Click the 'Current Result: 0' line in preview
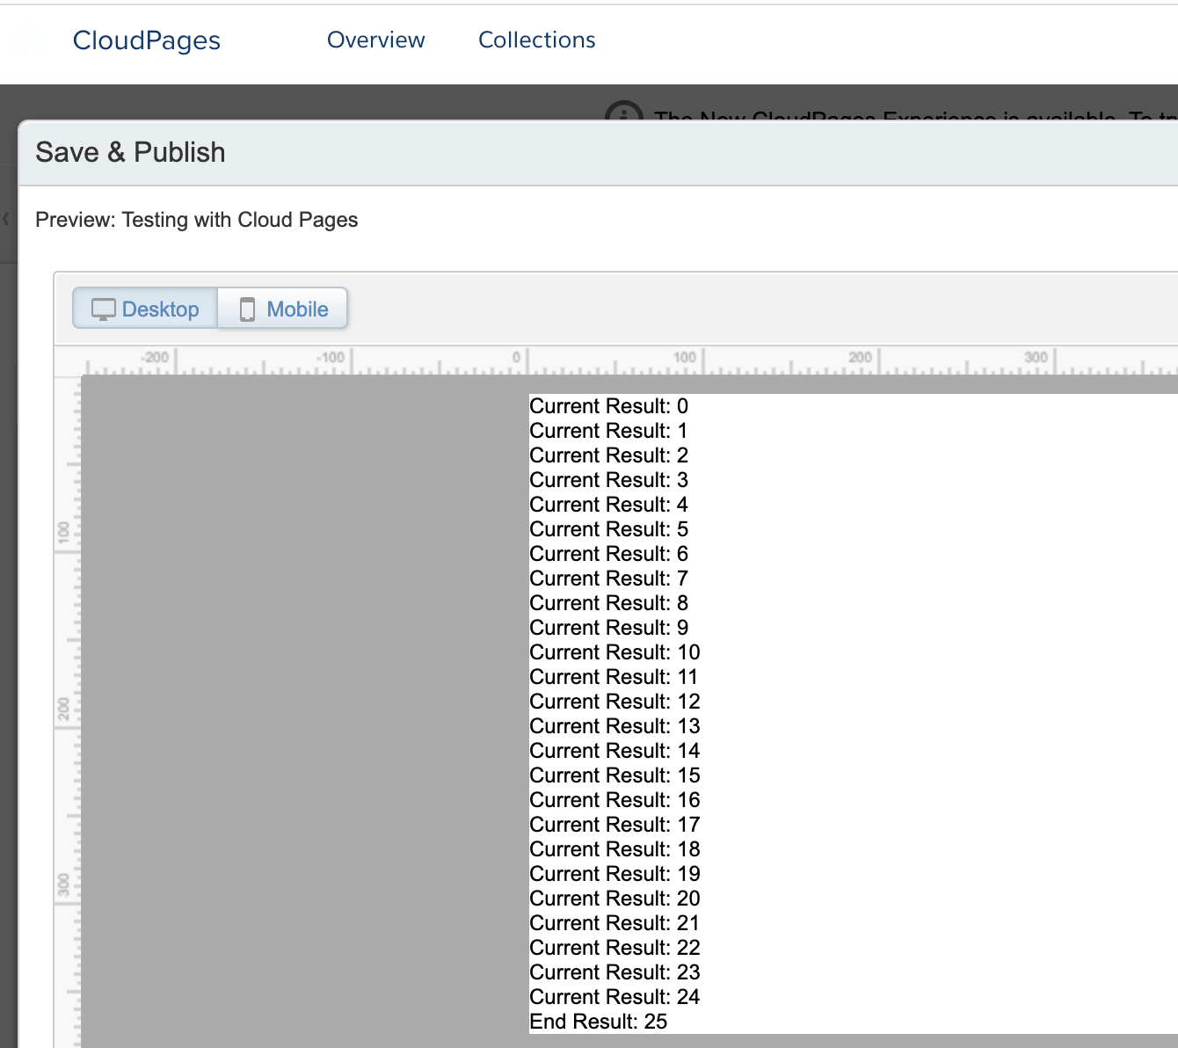The height and width of the screenshot is (1048, 1178). [x=608, y=406]
